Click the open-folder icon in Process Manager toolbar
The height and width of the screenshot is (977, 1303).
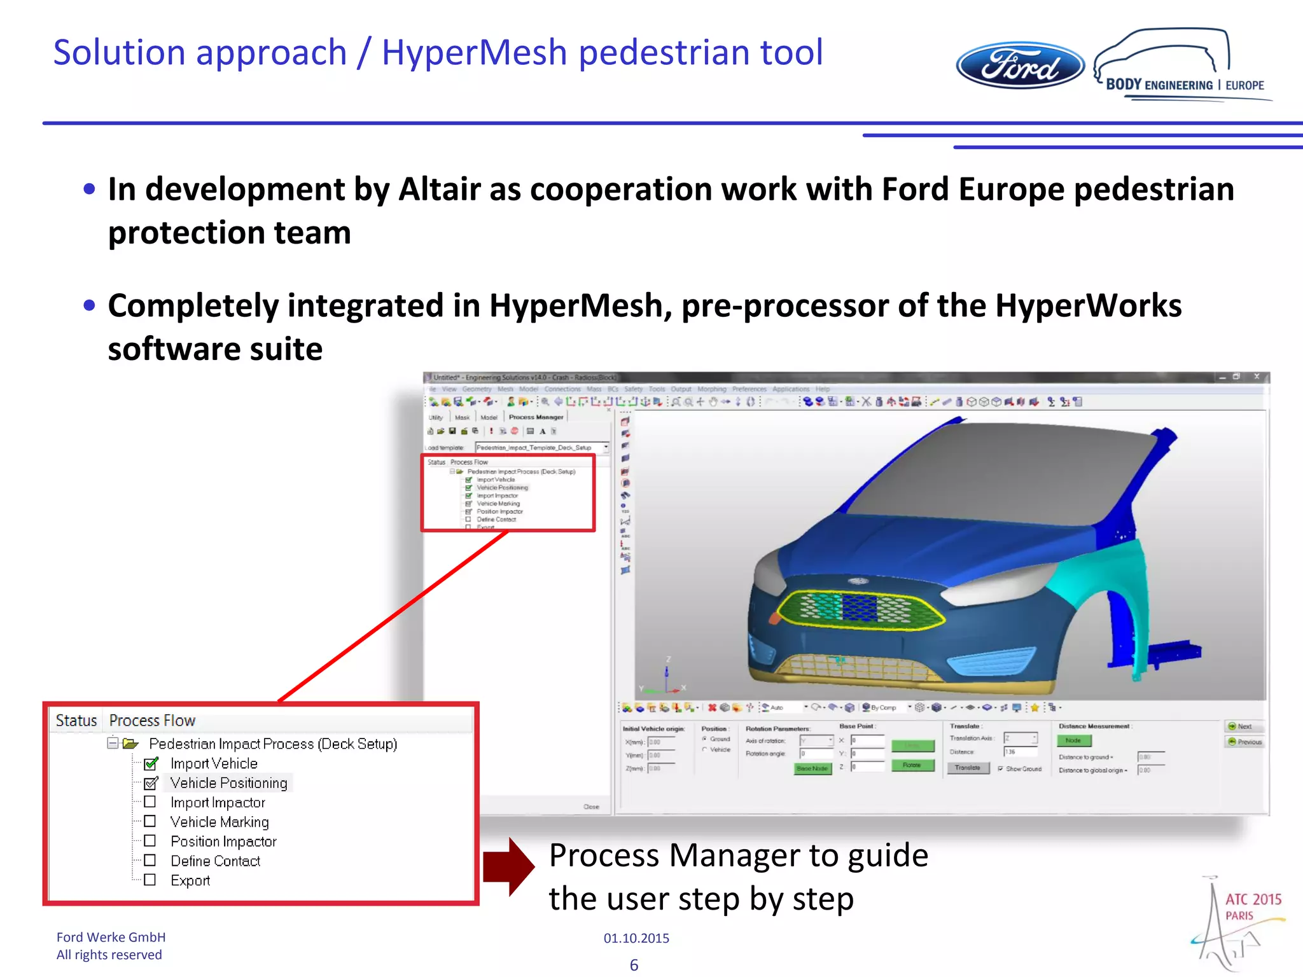click(441, 431)
